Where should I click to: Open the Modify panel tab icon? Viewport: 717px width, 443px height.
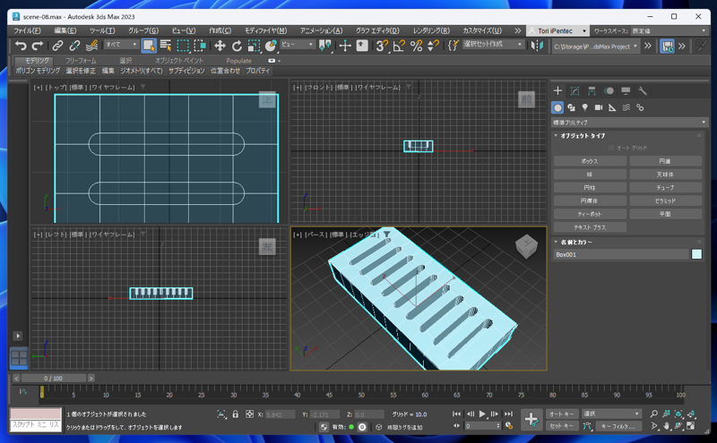(x=574, y=91)
